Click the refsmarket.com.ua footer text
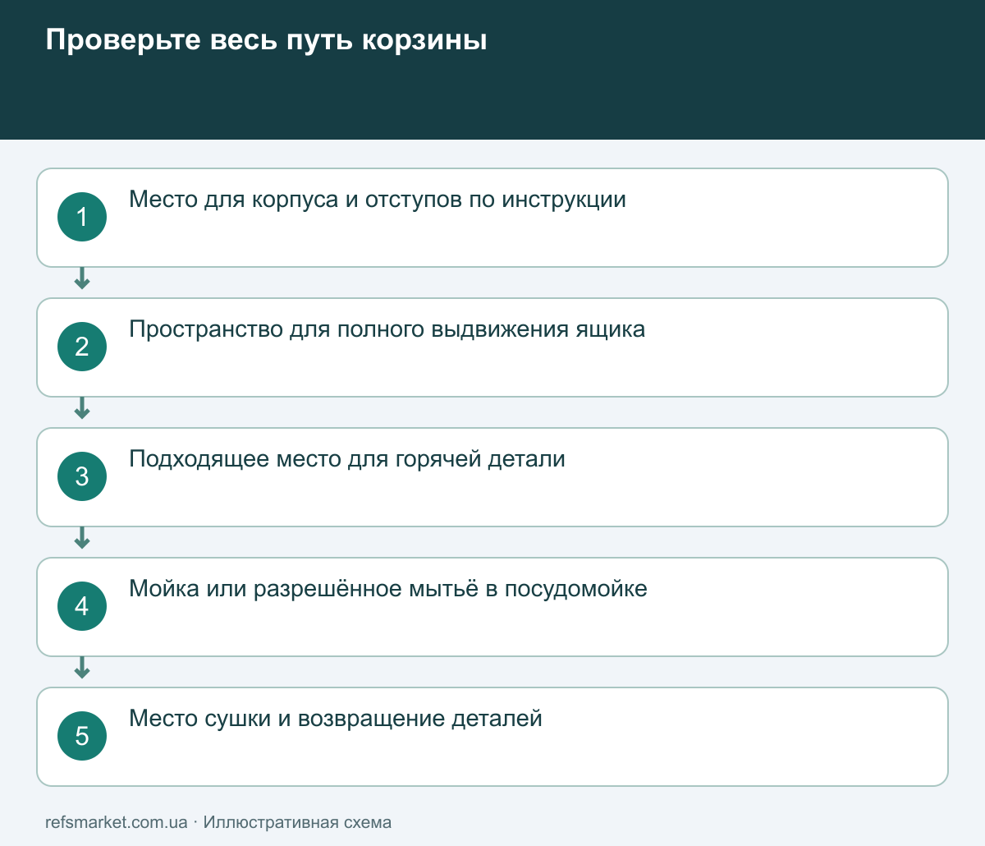 pos(117,822)
